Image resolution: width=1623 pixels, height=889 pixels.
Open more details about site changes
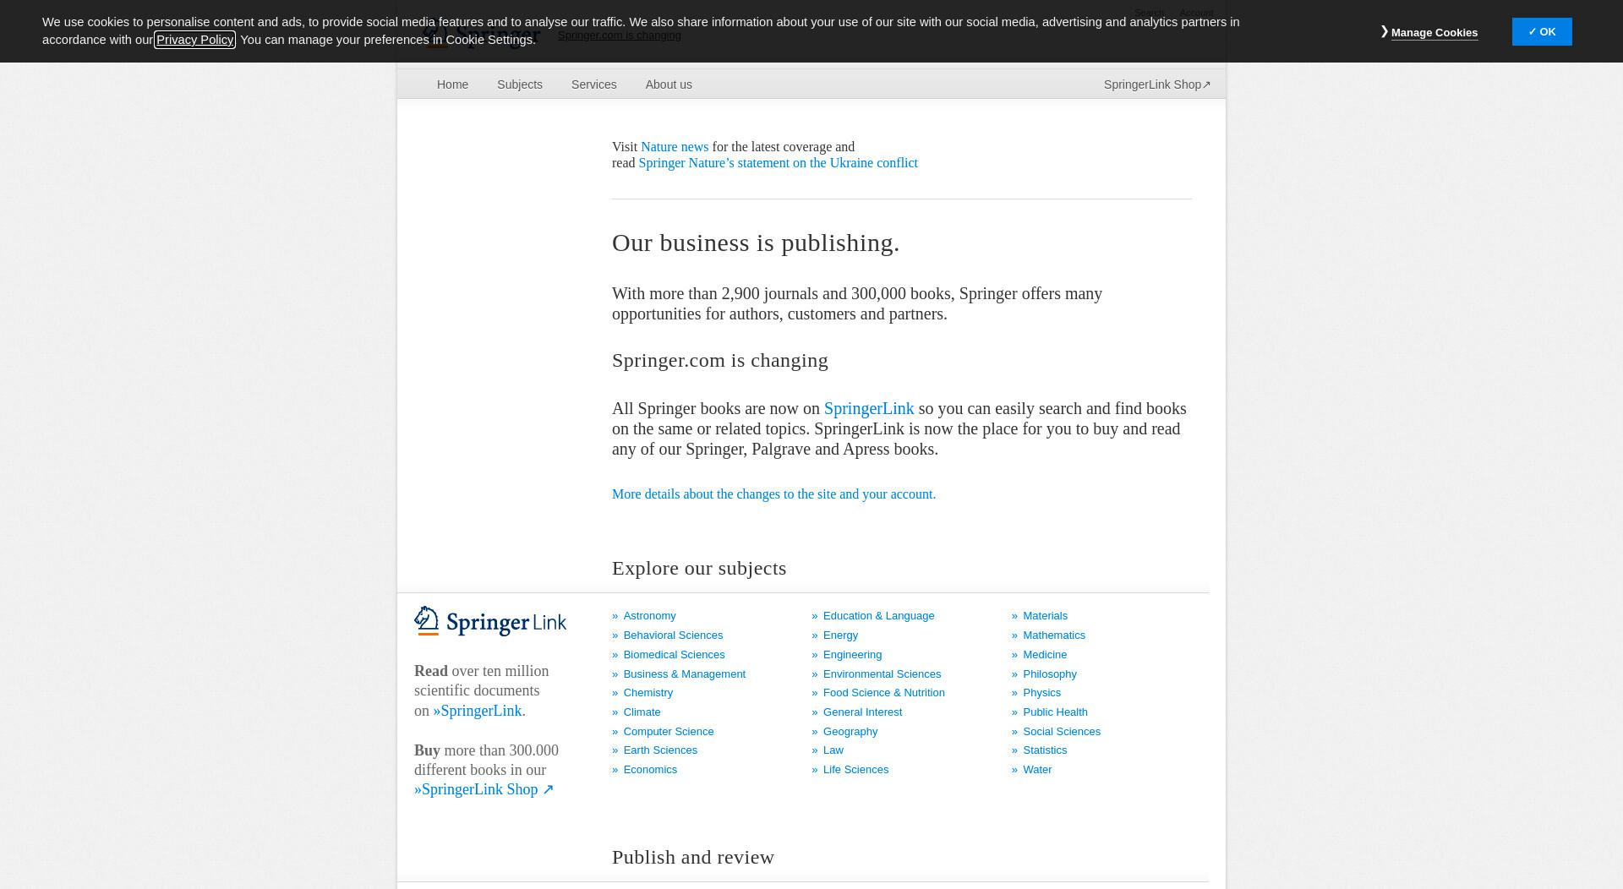point(773,494)
